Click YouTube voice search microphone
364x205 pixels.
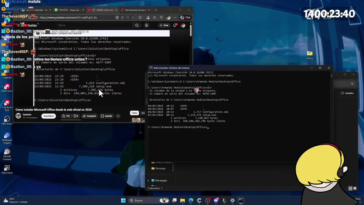pyautogui.click(x=146, y=25)
